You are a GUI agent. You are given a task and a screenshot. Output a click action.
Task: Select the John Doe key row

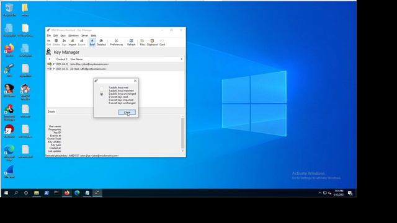click(x=115, y=64)
